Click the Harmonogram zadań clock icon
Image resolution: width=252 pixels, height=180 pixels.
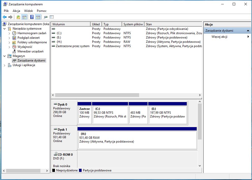coord(14,33)
